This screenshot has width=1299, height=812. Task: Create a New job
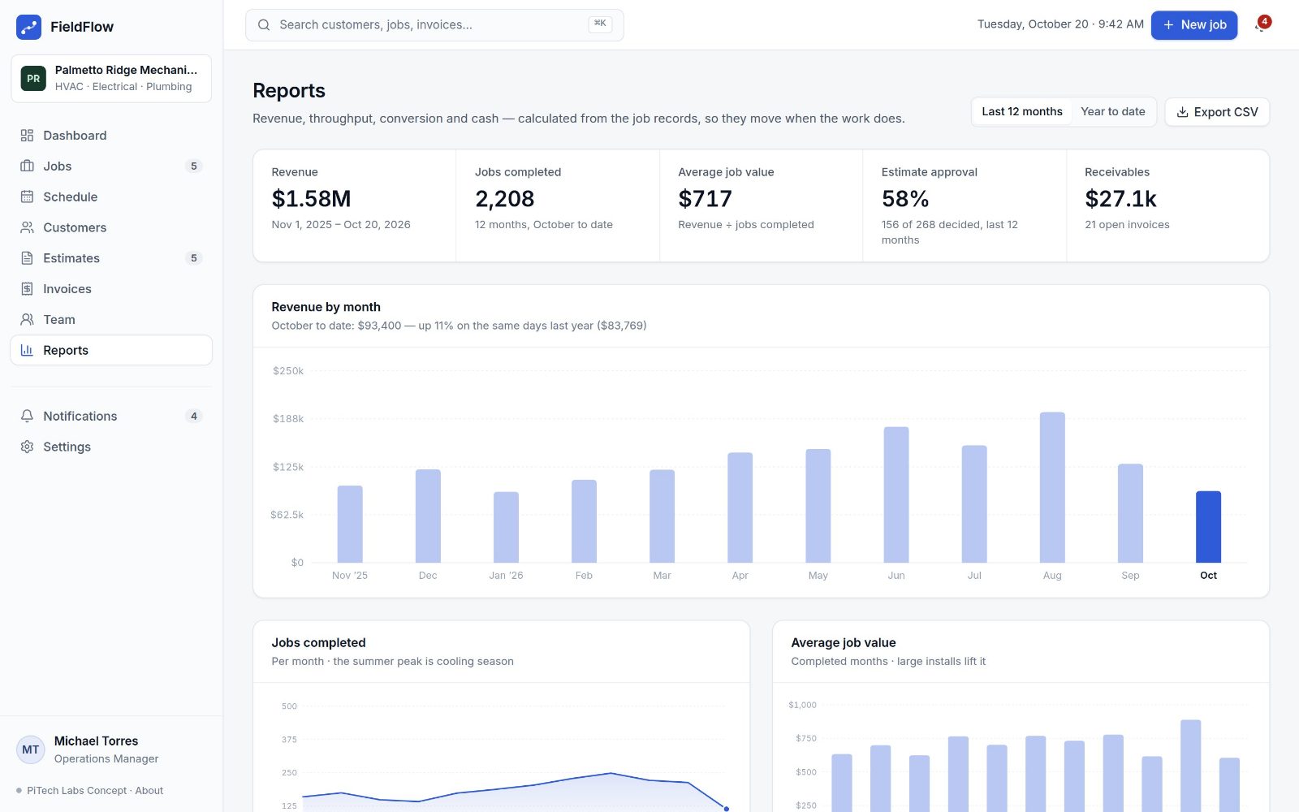(1194, 25)
